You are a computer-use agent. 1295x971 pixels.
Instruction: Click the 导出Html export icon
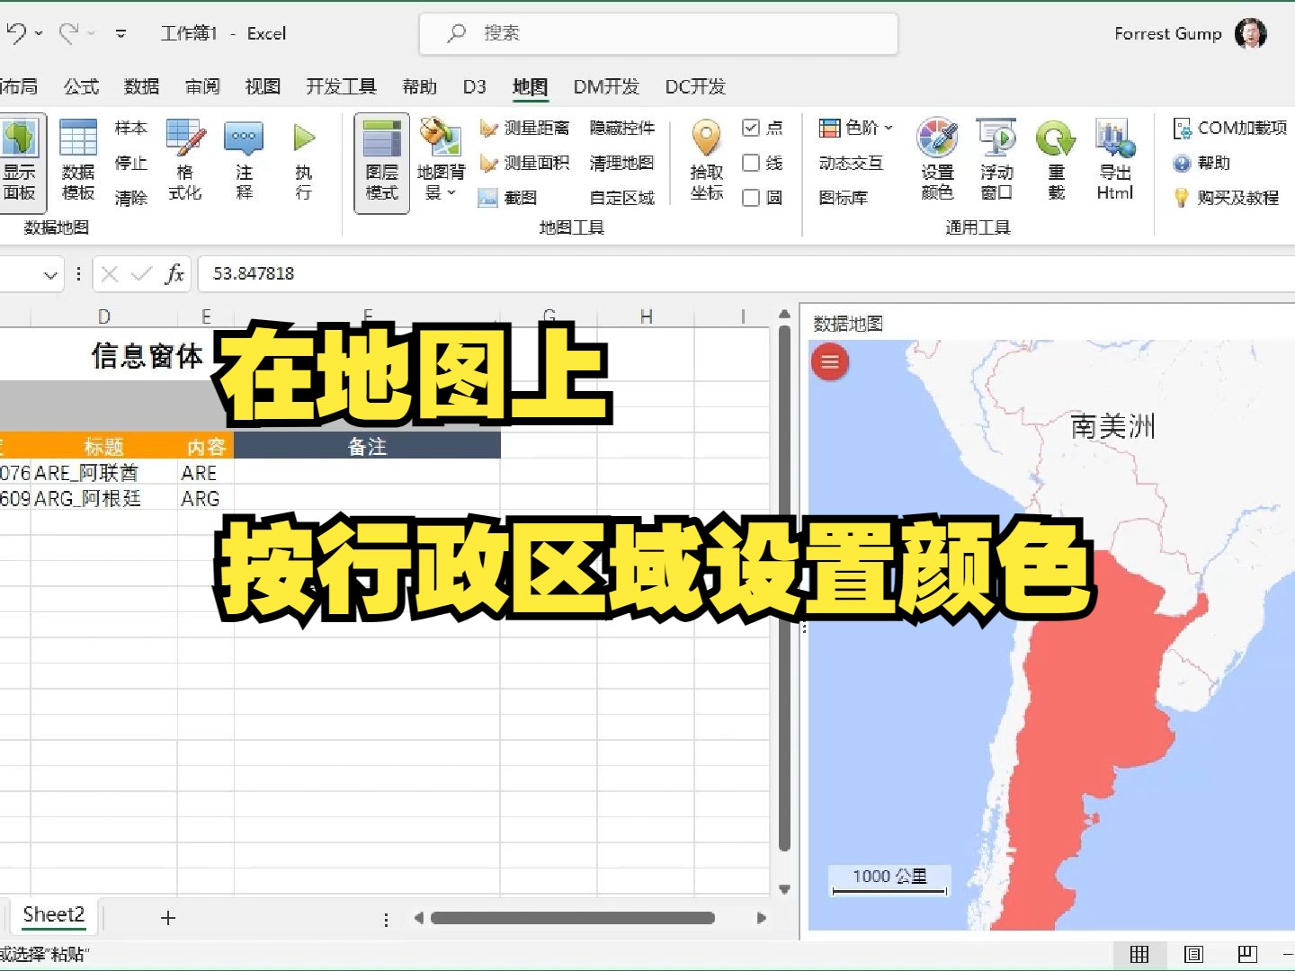(1114, 160)
